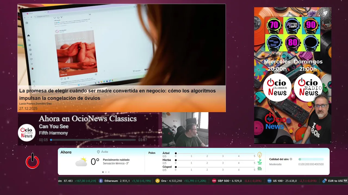
Task: Click the 87.483 price in ticker
Action: click(x=68, y=181)
